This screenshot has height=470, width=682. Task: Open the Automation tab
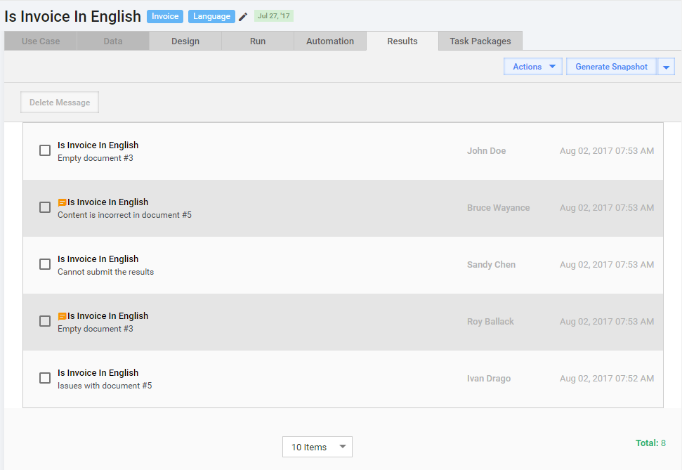click(x=330, y=41)
